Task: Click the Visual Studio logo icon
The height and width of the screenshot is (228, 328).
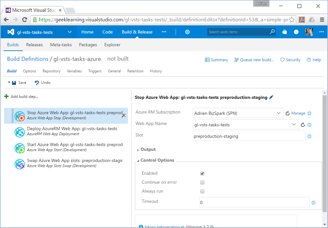Action: [x=11, y=32]
